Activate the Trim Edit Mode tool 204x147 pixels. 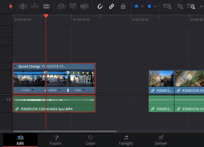[x=23, y=6]
